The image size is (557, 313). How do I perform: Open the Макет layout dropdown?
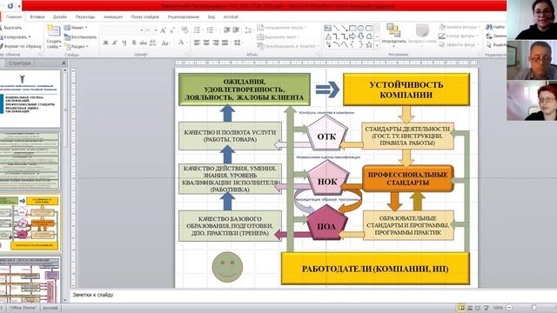tap(76, 28)
